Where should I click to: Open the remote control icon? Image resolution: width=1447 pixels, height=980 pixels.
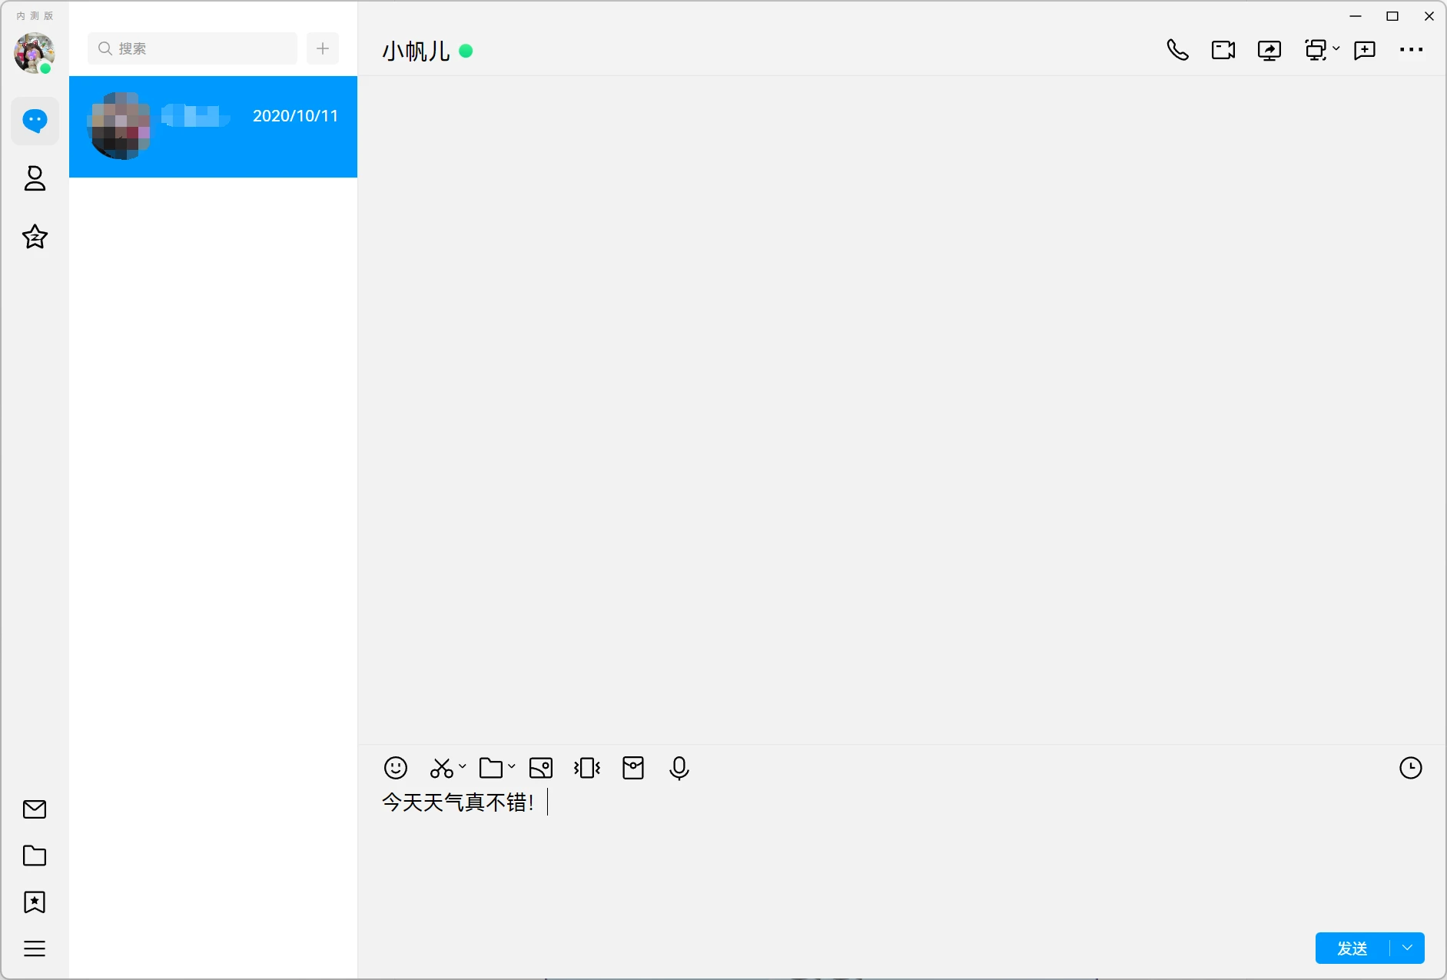pyautogui.click(x=1316, y=50)
